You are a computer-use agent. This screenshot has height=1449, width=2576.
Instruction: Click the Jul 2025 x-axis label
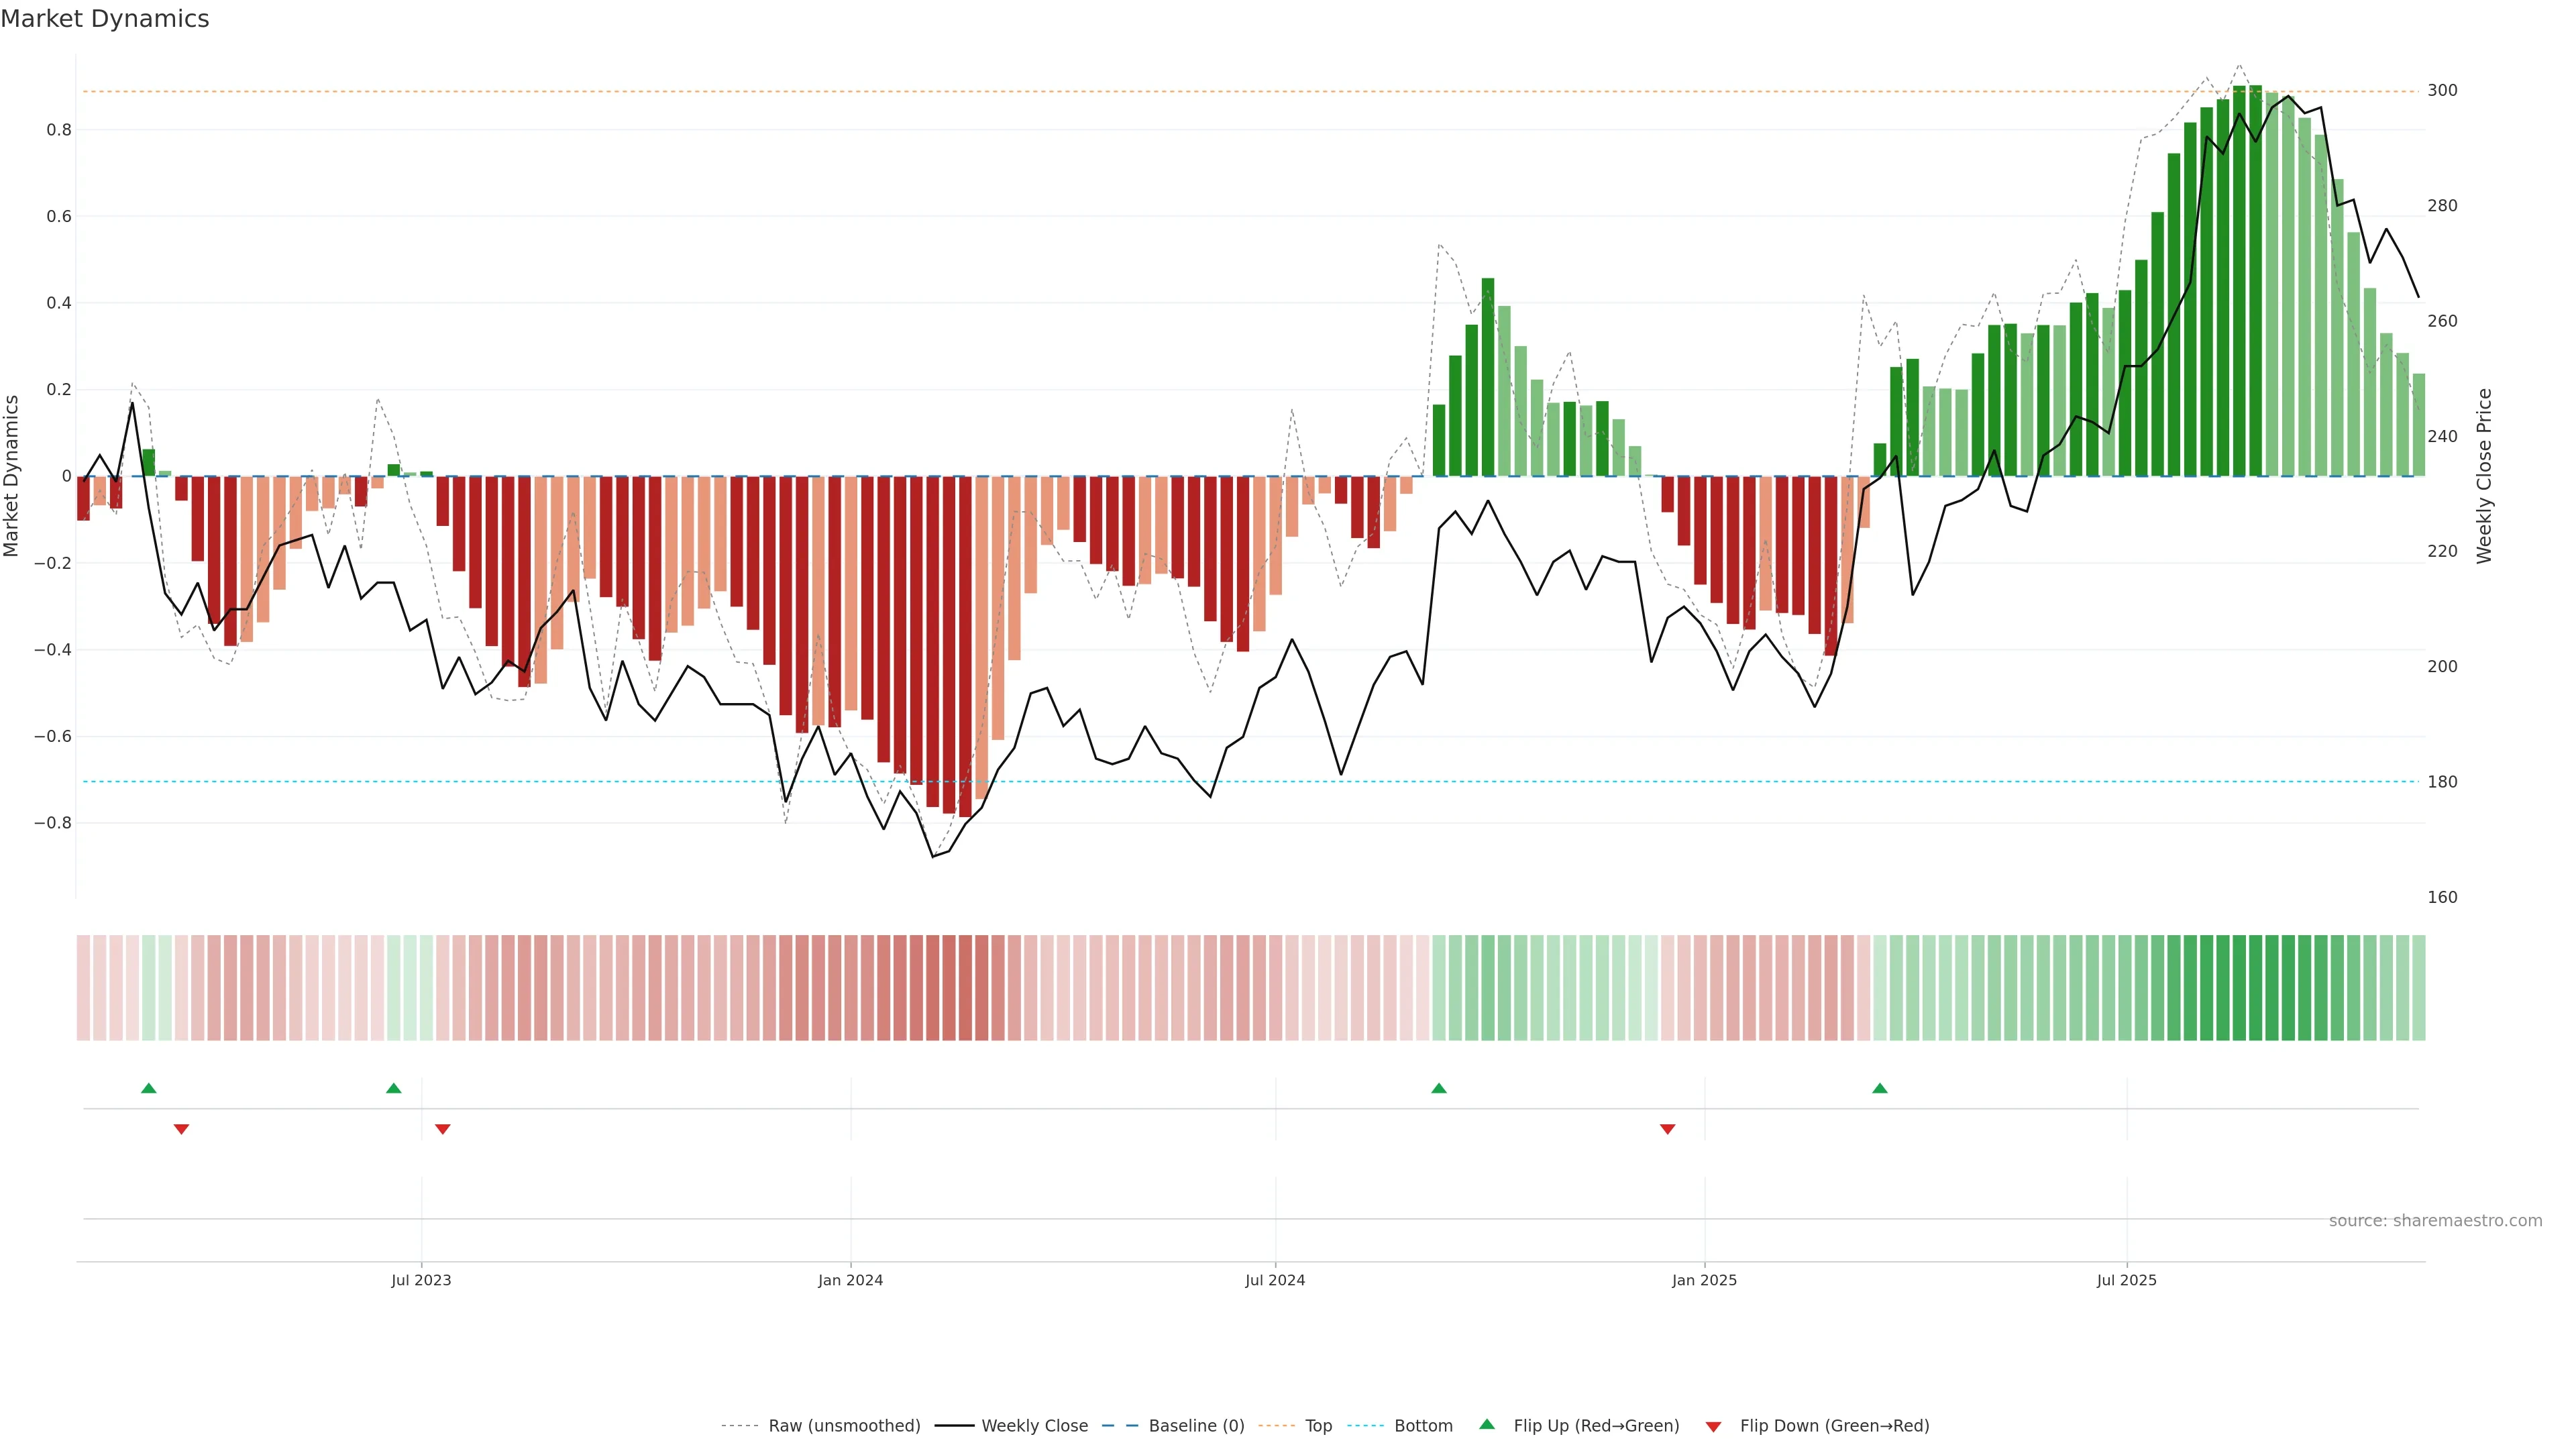pos(2127,1280)
